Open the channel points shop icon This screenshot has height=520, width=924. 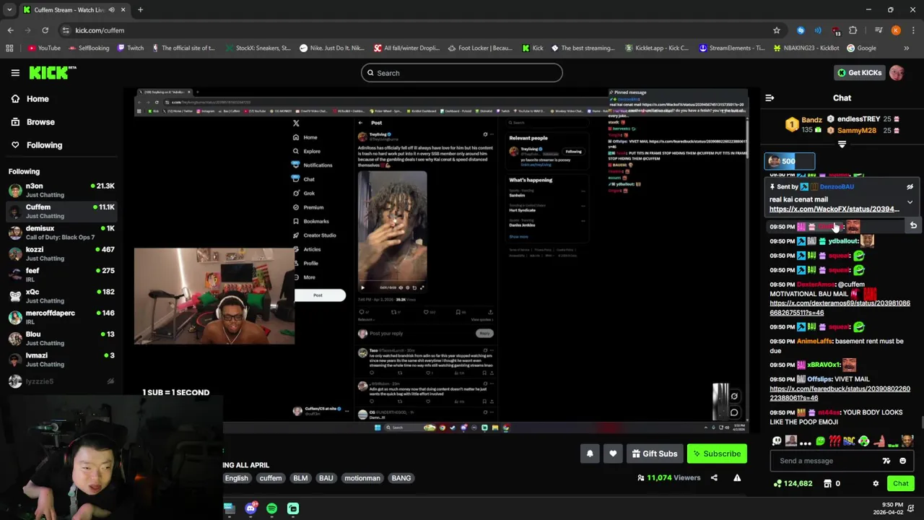click(x=827, y=483)
